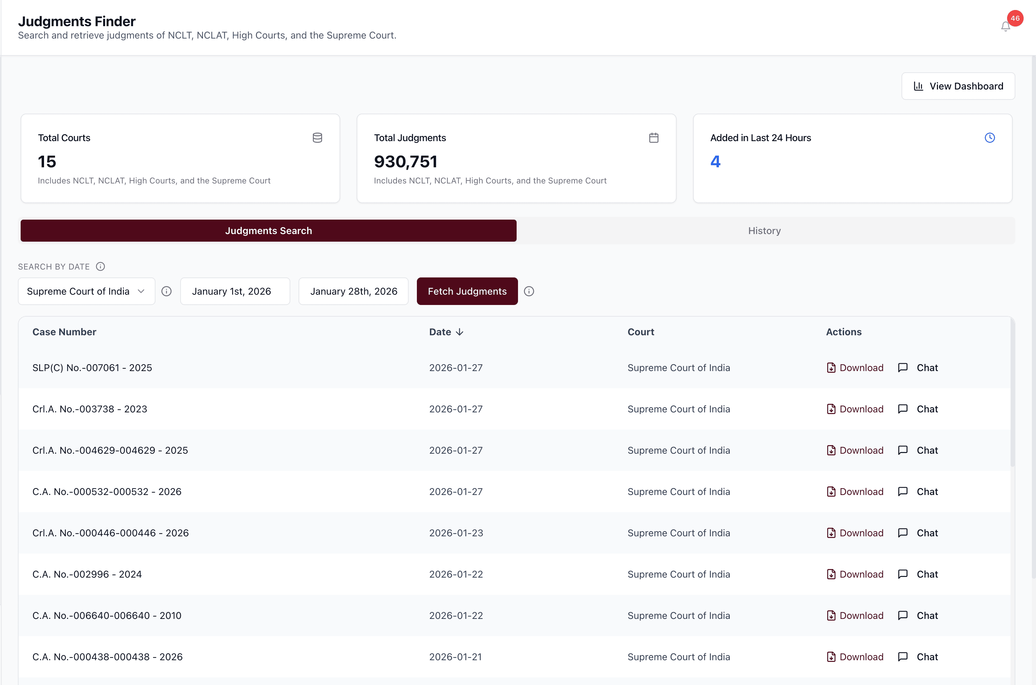Click info icon next to court dropdown
This screenshot has width=1036, height=685.
[166, 292]
